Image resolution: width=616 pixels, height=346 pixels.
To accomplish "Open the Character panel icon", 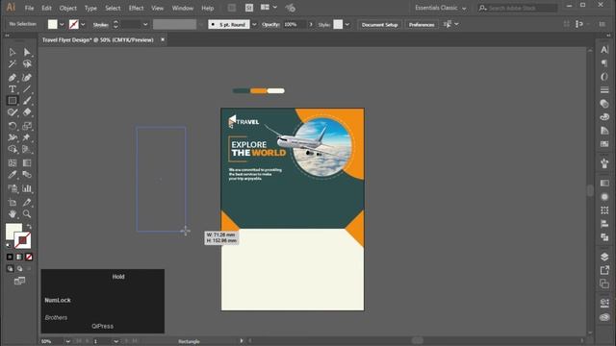I will (x=604, y=50).
